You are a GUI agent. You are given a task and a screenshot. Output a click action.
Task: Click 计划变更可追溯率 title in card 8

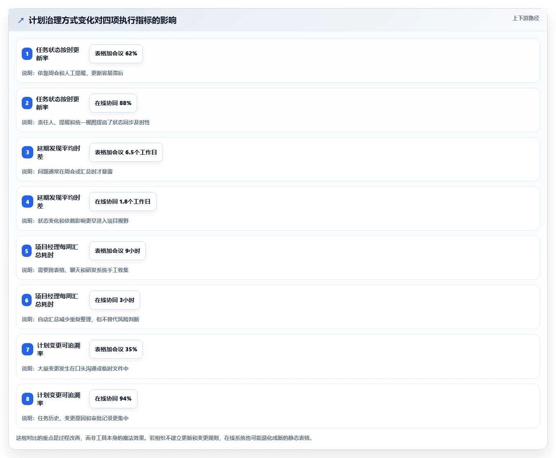coord(59,399)
